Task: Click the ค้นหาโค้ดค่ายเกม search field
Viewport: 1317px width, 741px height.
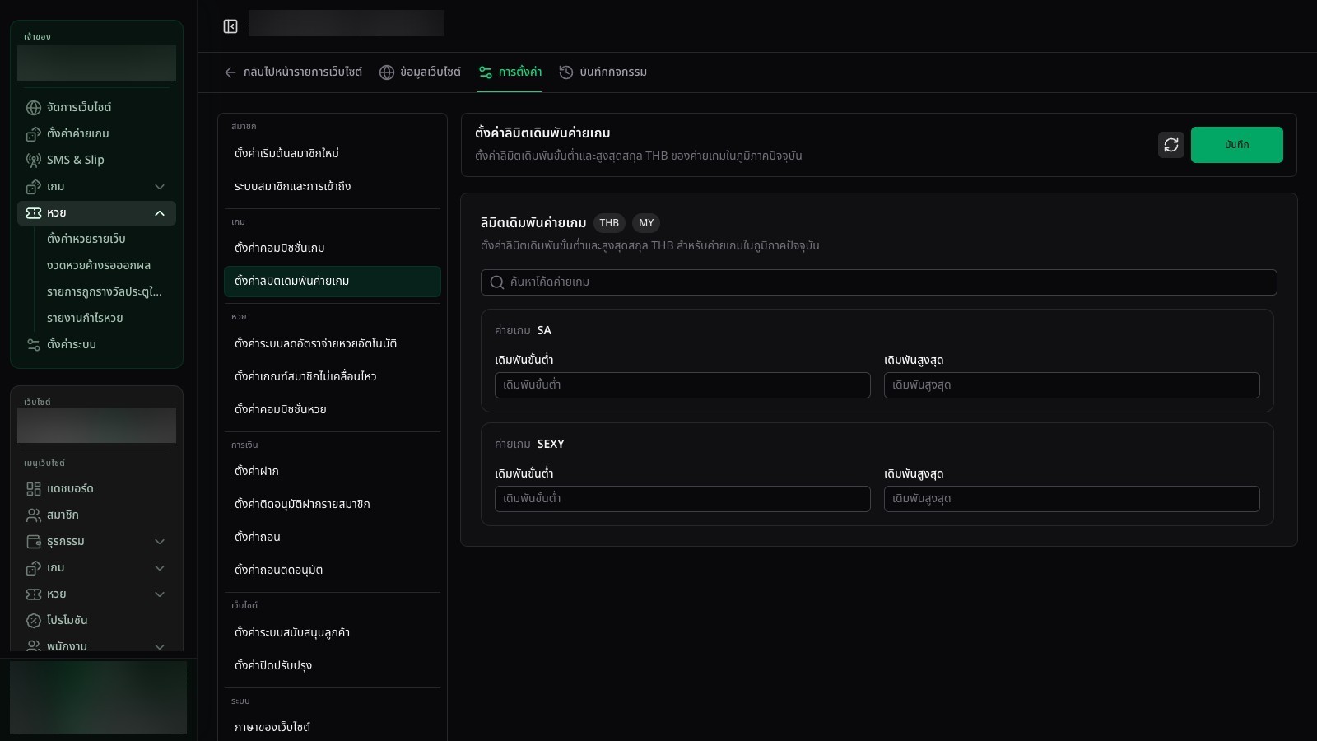Action: click(878, 282)
